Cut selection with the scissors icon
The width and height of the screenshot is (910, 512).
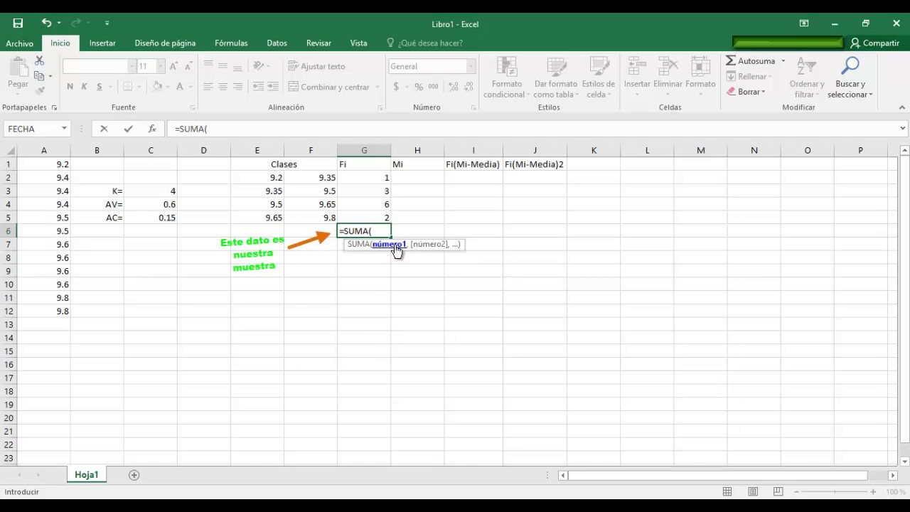(40, 61)
